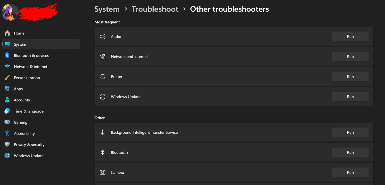Open the Apps settings page
385x185 pixels.
coord(41,89)
